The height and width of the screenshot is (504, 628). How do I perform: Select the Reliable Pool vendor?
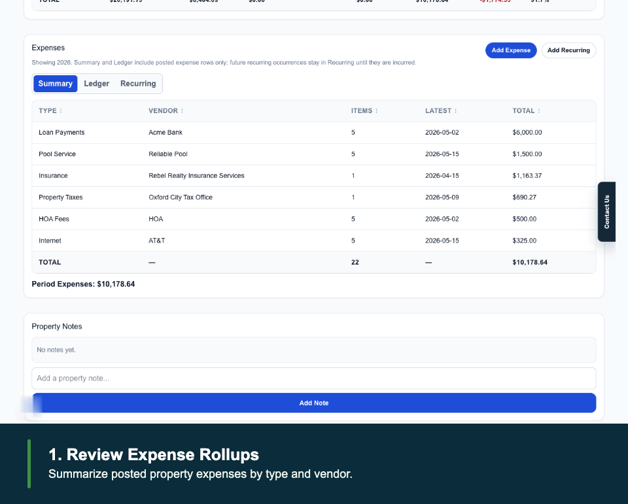click(168, 154)
